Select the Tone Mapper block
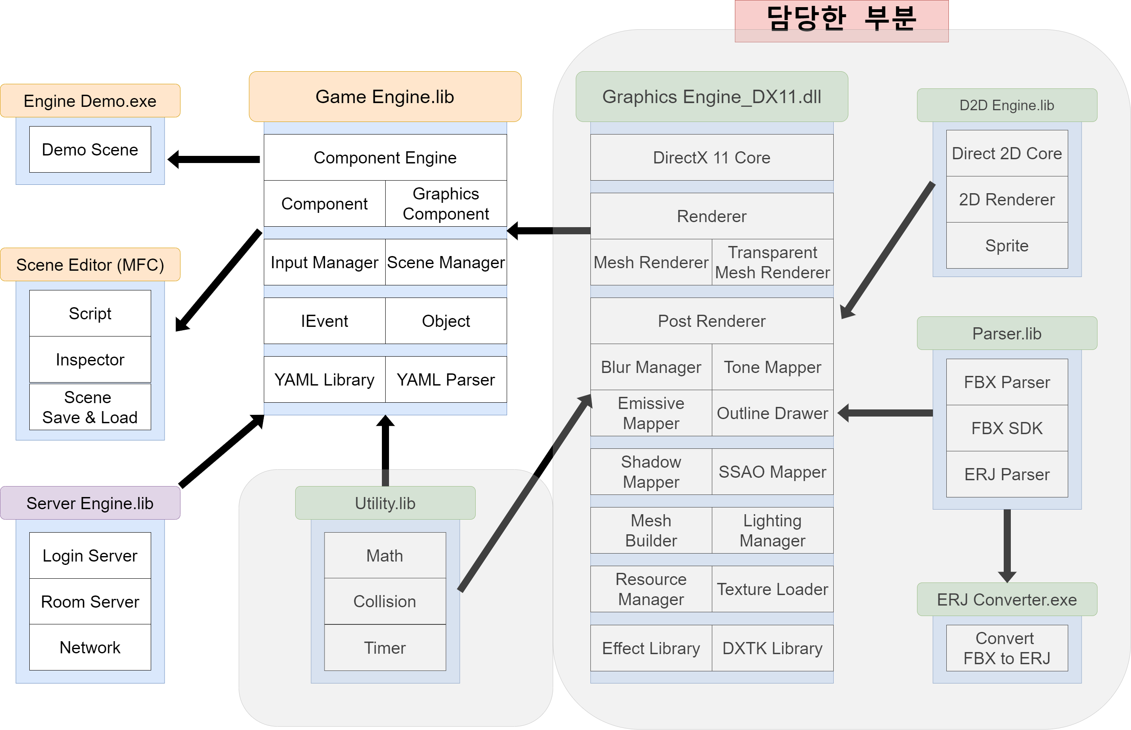1131x730 pixels. (772, 367)
